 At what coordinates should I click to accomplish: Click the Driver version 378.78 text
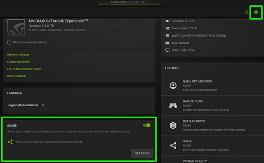pos(184,28)
